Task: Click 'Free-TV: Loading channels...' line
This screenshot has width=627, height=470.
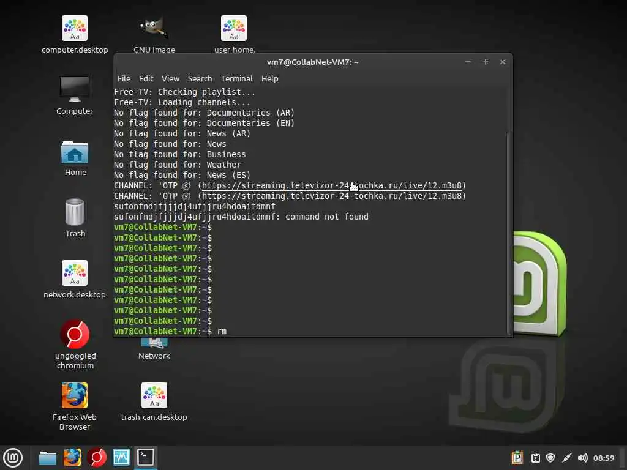Action: coord(182,102)
